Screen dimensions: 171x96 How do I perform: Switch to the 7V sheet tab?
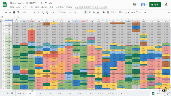[90, 93]
